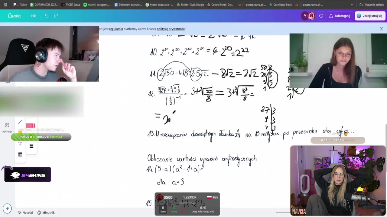Open the politykę prywatności link
The width and height of the screenshot is (387, 217).
(x=171, y=29)
